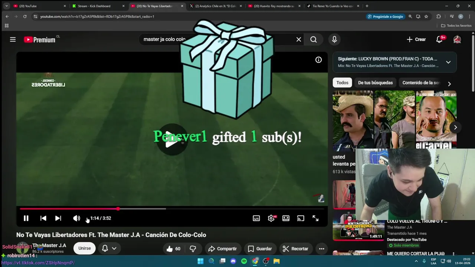Open a new browser tab

[x=367, y=6]
